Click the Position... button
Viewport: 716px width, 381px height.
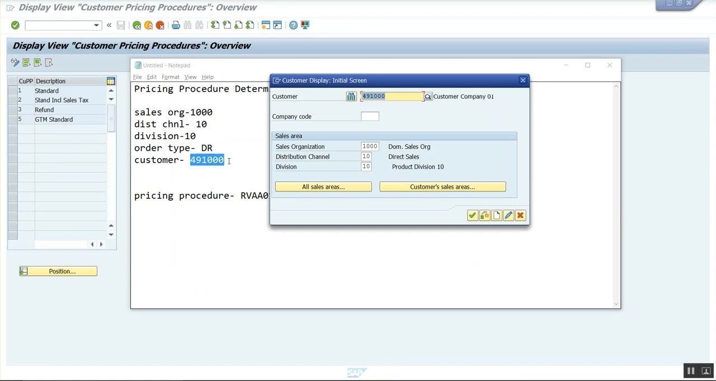click(x=58, y=271)
